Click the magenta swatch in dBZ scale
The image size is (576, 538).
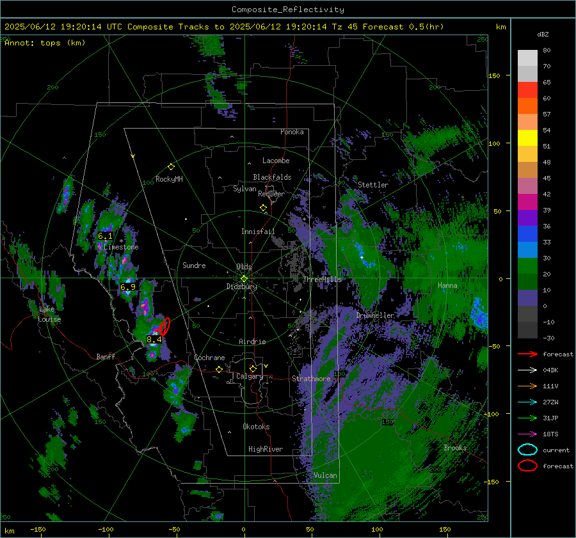point(527,202)
